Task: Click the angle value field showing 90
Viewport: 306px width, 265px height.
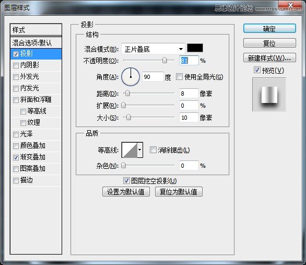Action: (152, 77)
